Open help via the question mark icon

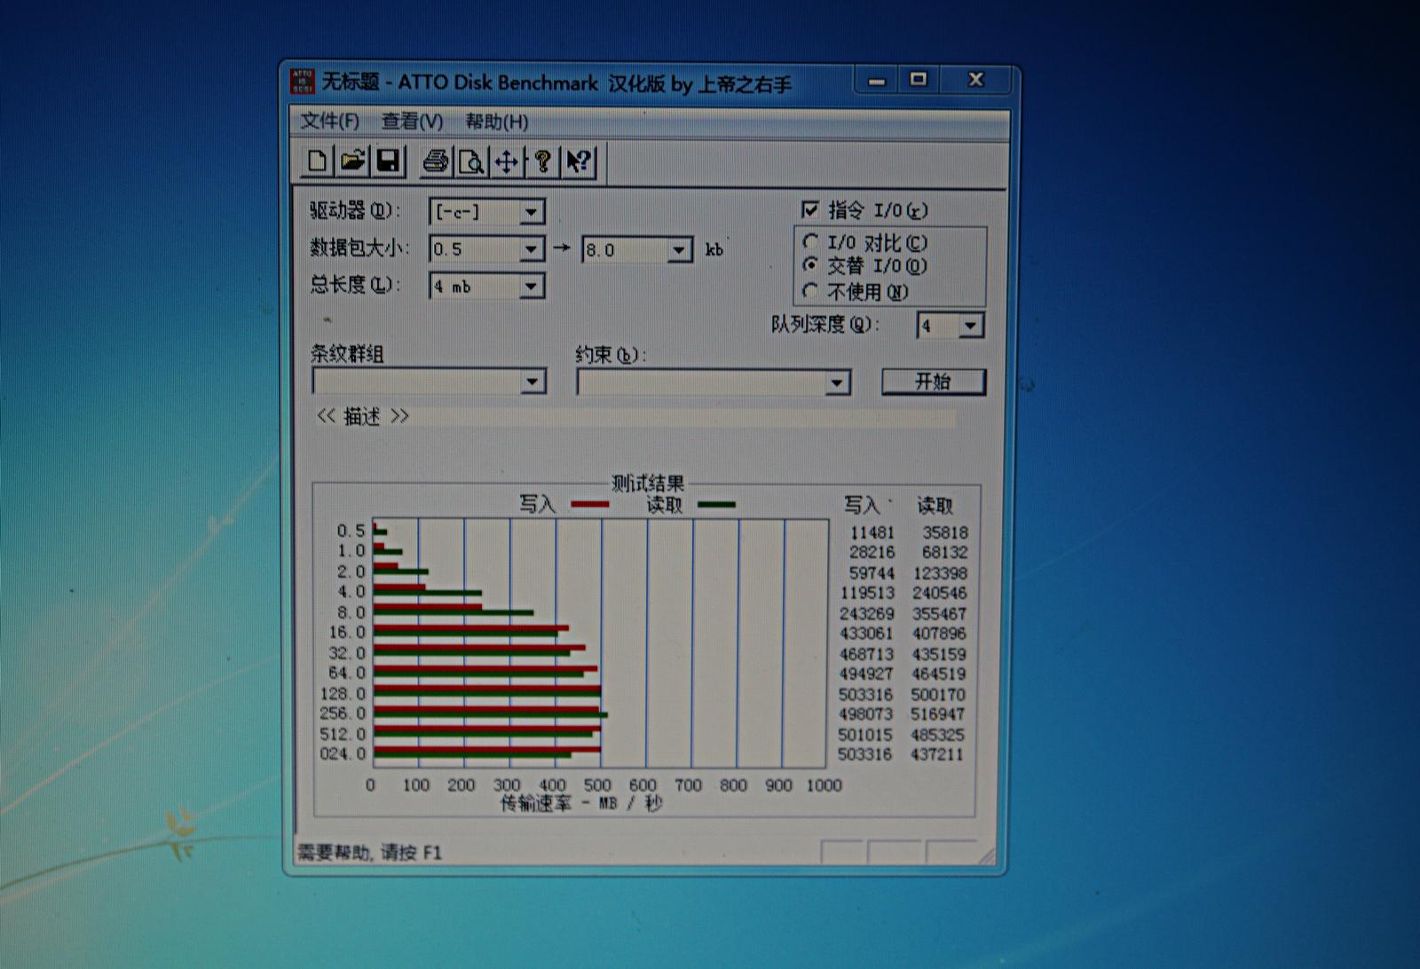point(541,161)
